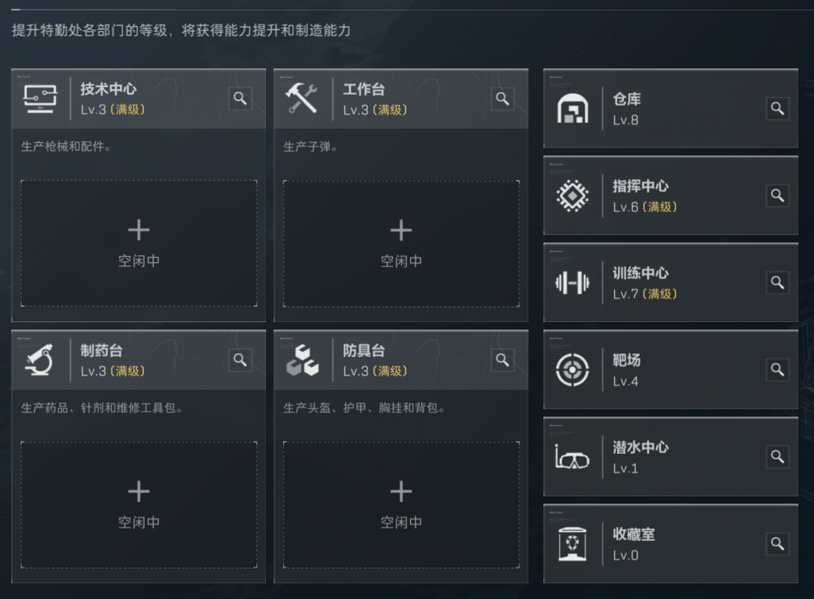Click magnifier button on 收藏室 card
This screenshot has width=814, height=599.
[777, 543]
